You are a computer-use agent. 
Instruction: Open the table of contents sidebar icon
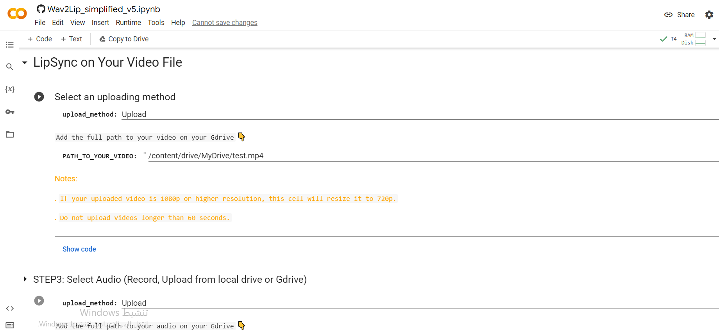point(10,45)
